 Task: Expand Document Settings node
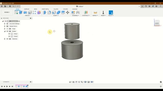click(x=5, y=24)
